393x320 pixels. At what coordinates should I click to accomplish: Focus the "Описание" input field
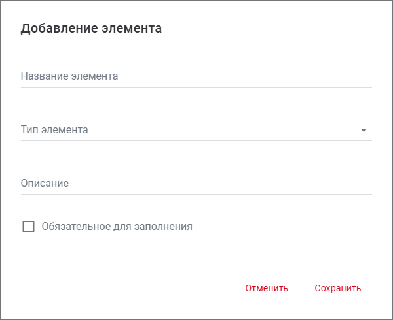[x=196, y=184]
